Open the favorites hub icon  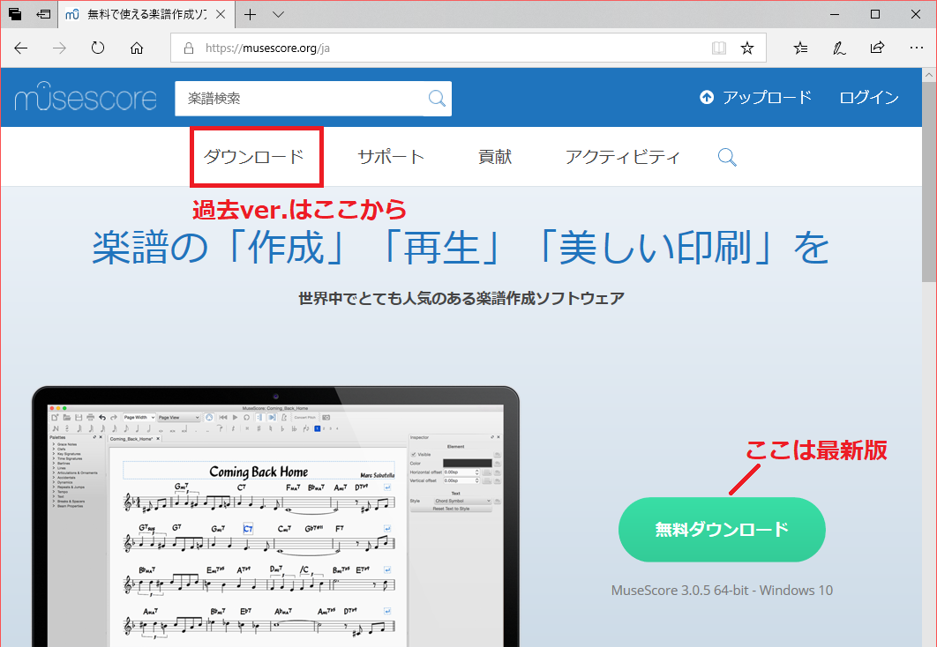[801, 48]
